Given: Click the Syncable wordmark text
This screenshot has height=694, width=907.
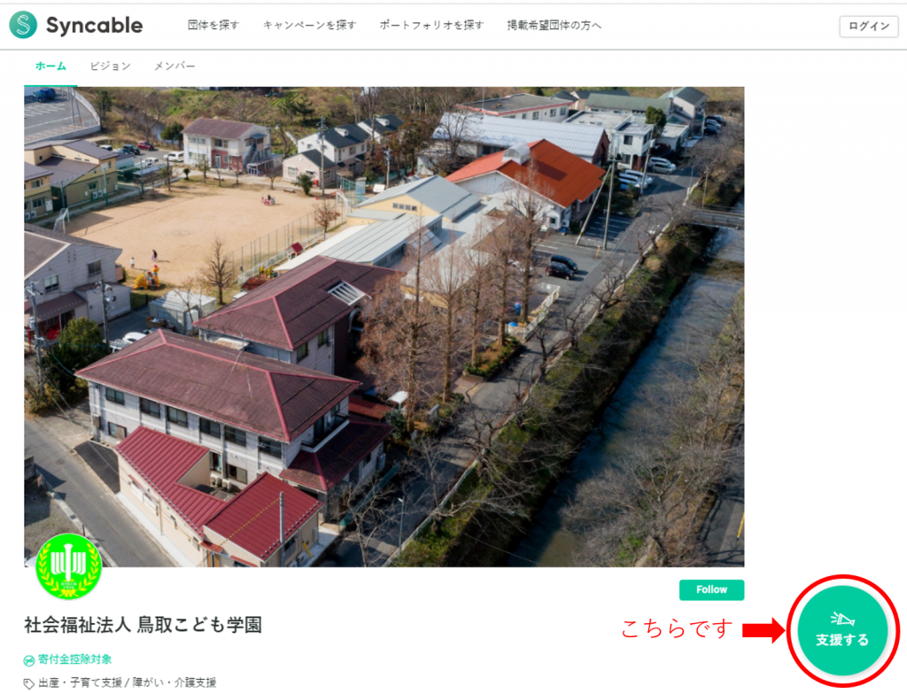Looking at the screenshot, I should point(94,26).
